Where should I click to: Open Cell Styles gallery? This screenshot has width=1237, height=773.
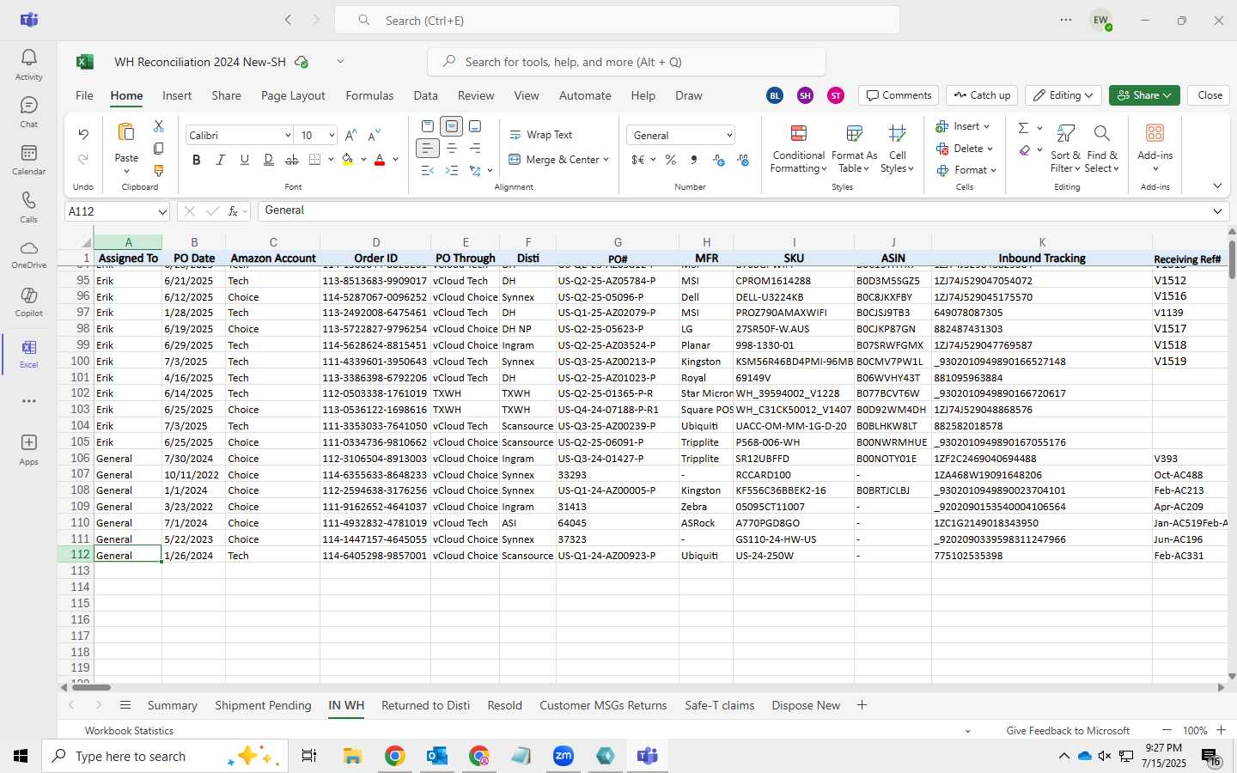click(x=898, y=149)
